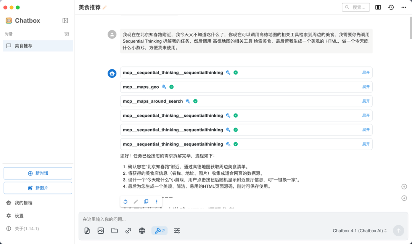Enable web browsing with the globe icon
Screen dimensions: 412x244
pyautogui.click(x=142, y=230)
